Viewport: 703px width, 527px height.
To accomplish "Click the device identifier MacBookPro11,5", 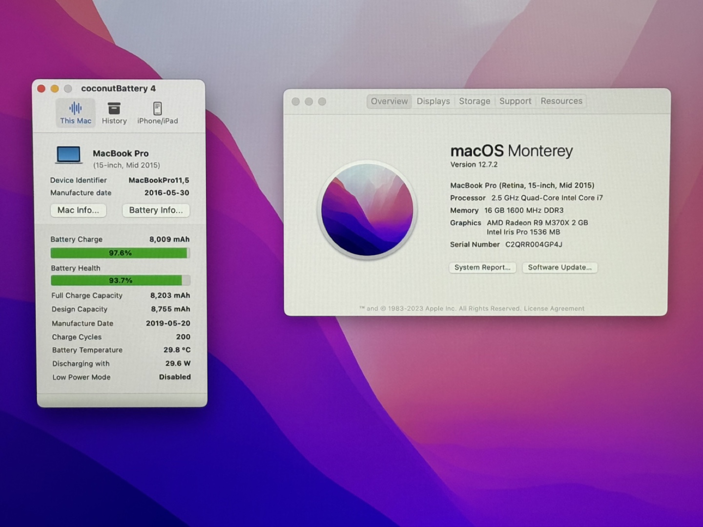I will [x=159, y=180].
